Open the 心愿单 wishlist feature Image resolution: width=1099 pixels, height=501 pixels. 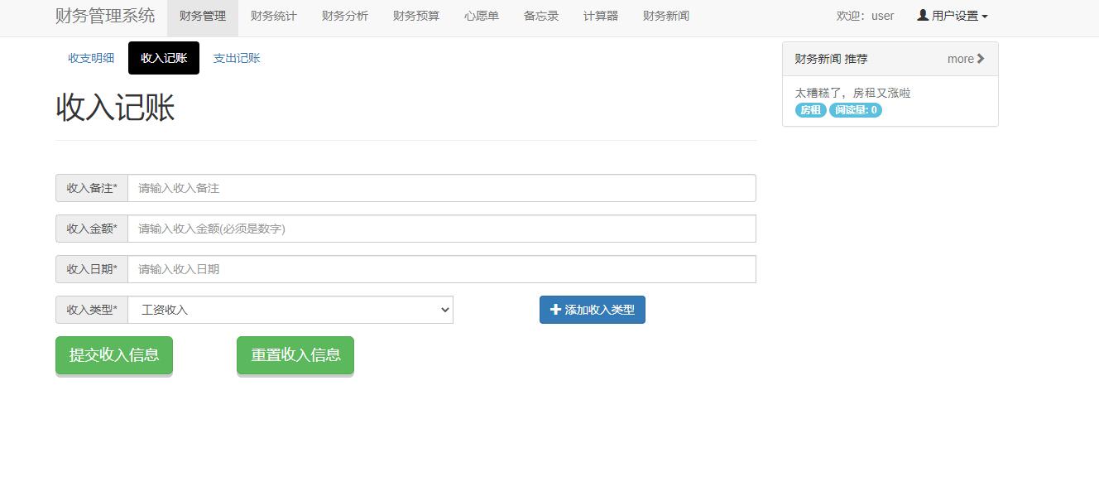[481, 16]
